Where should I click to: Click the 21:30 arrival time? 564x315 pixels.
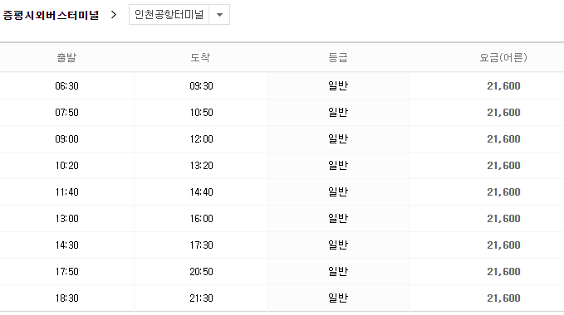(201, 298)
